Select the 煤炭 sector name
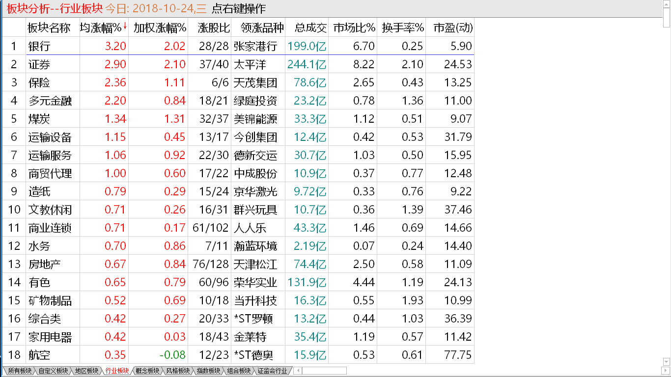 point(39,119)
